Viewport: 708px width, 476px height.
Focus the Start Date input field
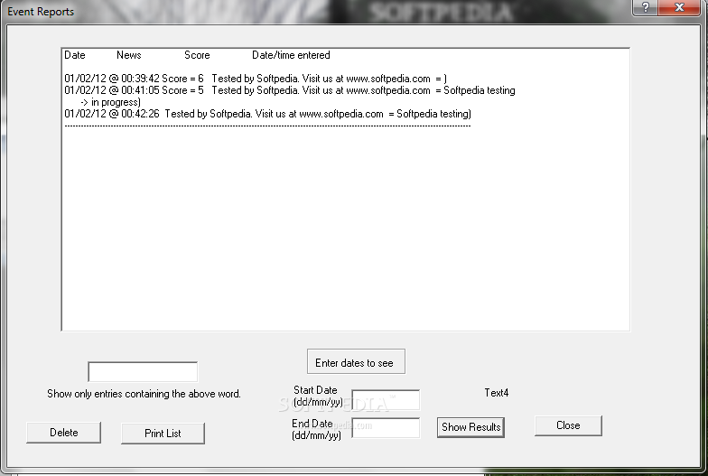[386, 400]
